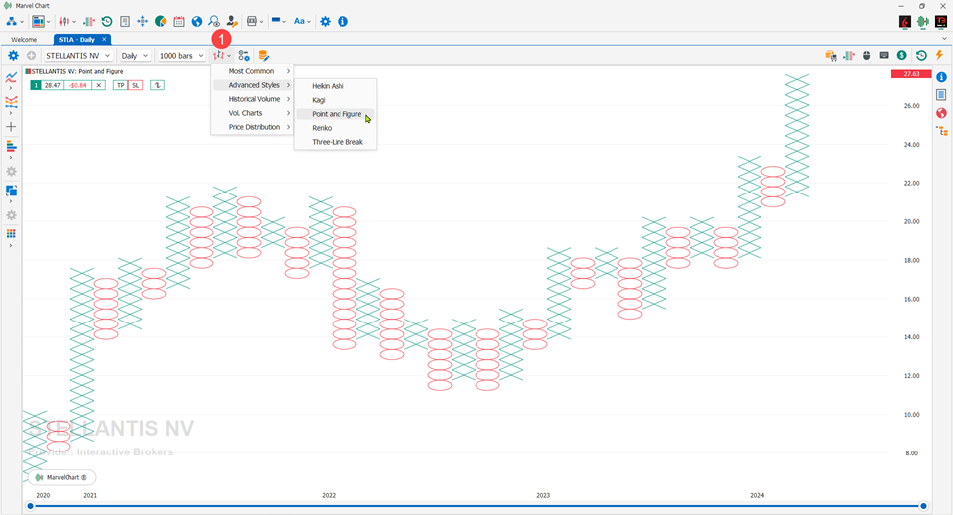This screenshot has height=515, width=953.
Task: Switch to the Welcome tab
Action: 24,40
